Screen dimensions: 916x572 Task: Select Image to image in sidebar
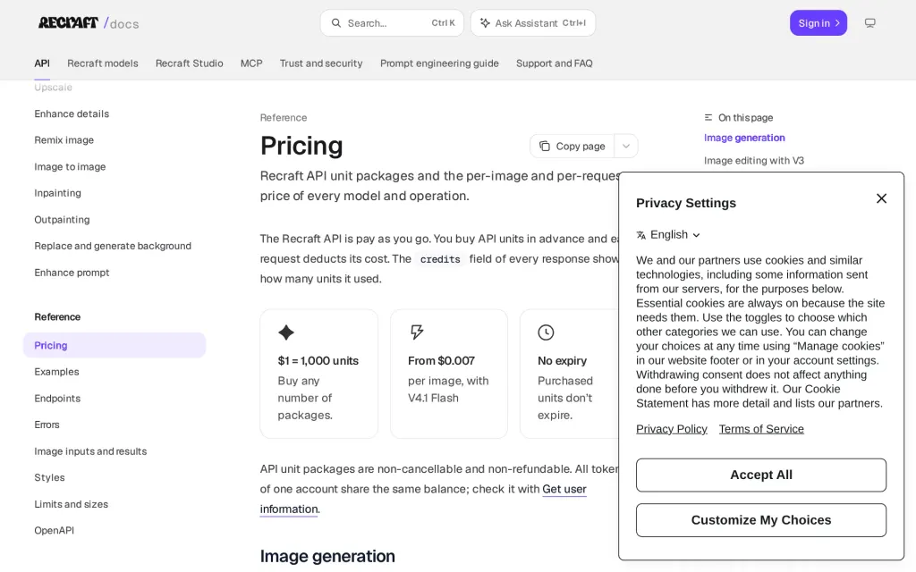point(70,167)
